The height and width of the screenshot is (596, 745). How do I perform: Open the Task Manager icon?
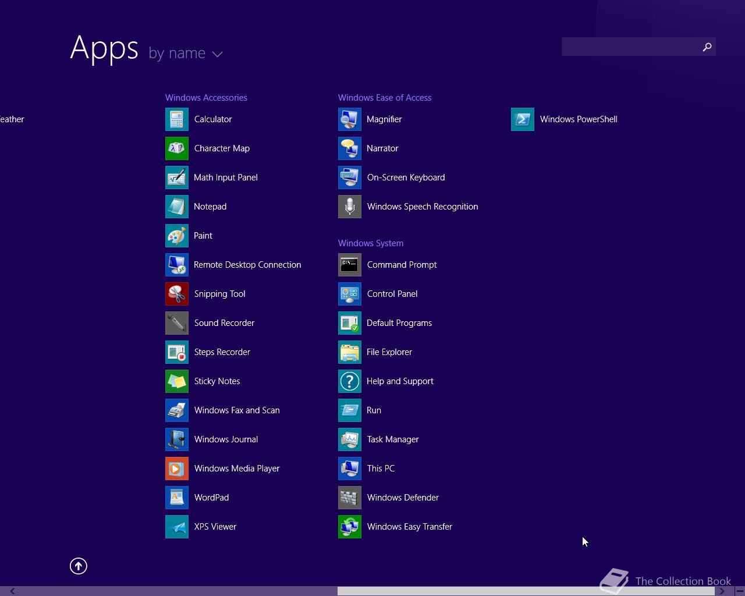350,439
